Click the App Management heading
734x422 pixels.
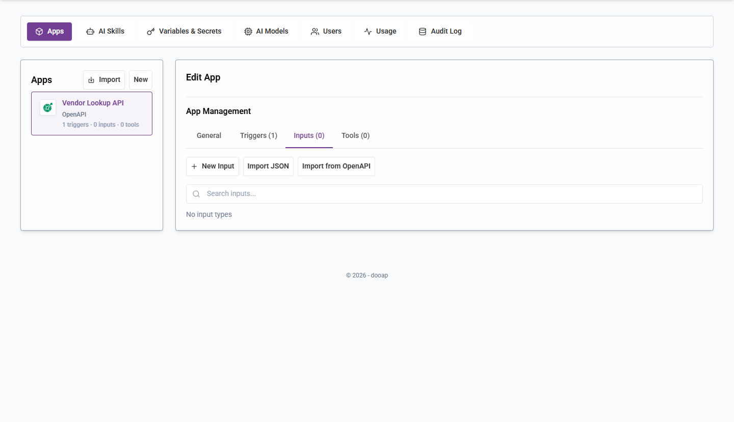coord(218,111)
